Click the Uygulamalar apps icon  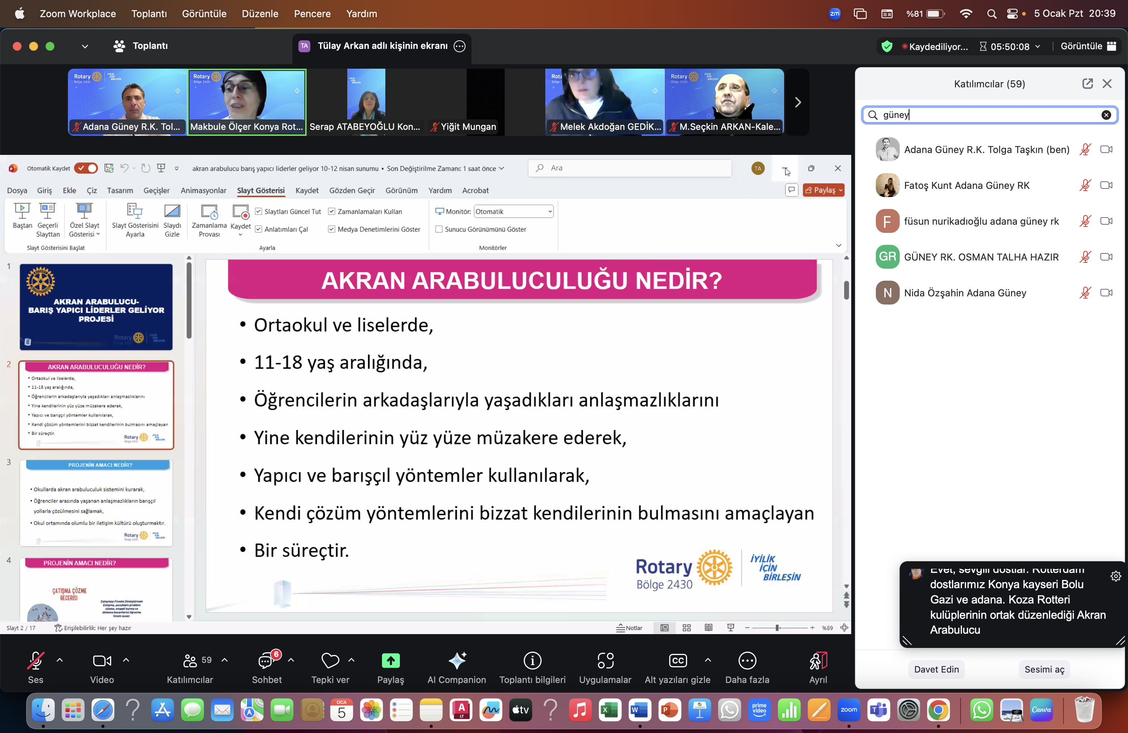(x=605, y=661)
